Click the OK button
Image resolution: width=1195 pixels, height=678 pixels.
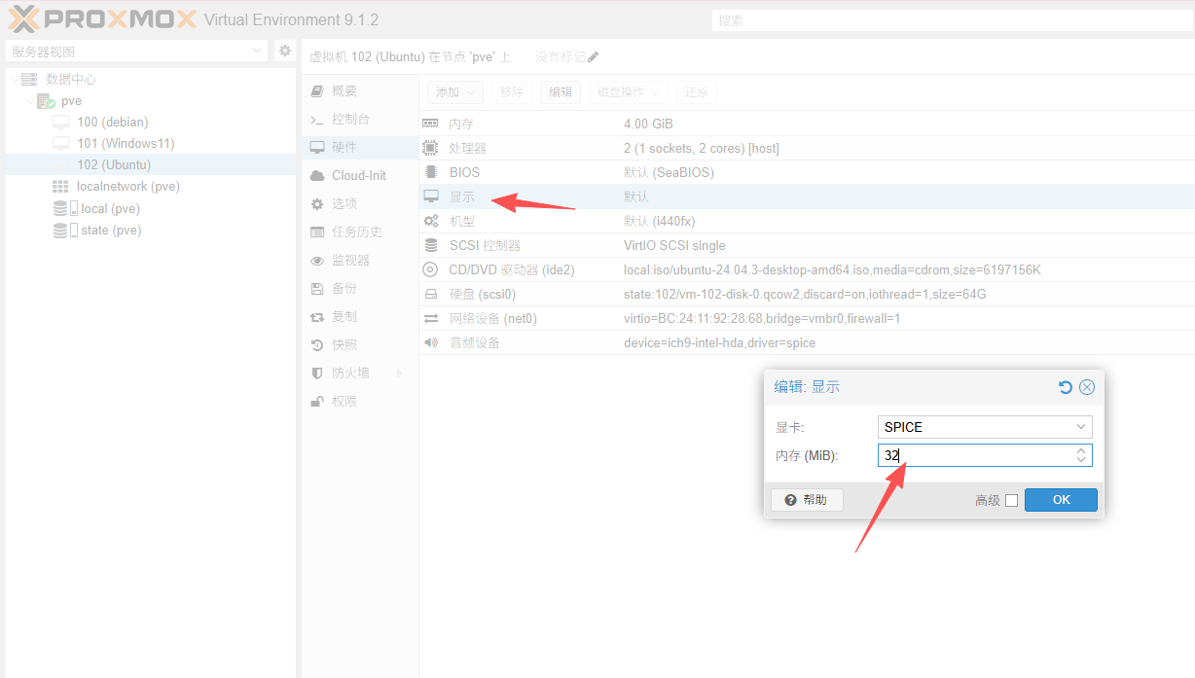click(x=1061, y=500)
